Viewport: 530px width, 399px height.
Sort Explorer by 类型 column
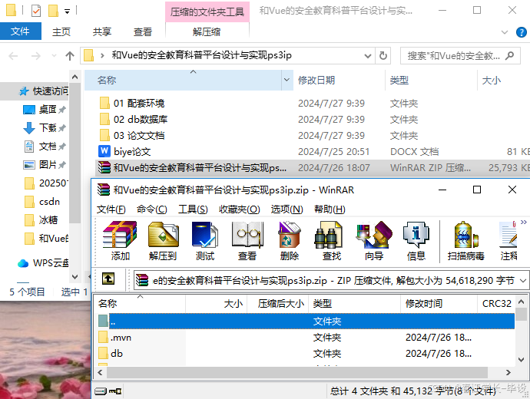coord(431,80)
